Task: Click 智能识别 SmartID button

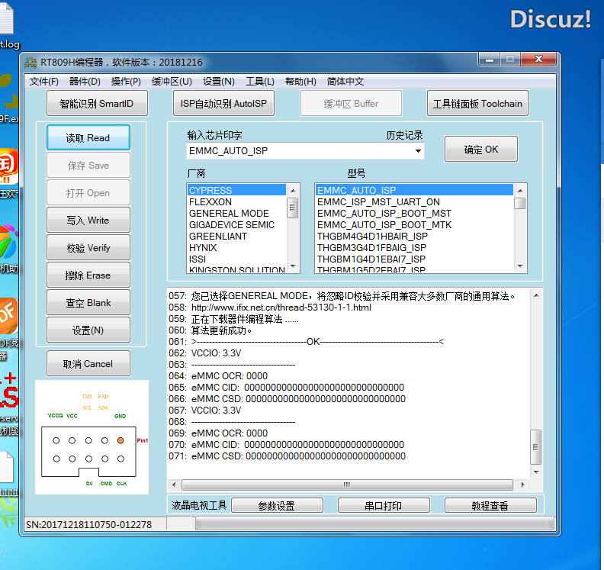Action: 97,103
